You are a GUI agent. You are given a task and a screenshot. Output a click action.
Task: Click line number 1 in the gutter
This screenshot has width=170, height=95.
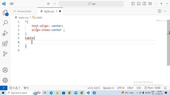(x=19, y=22)
